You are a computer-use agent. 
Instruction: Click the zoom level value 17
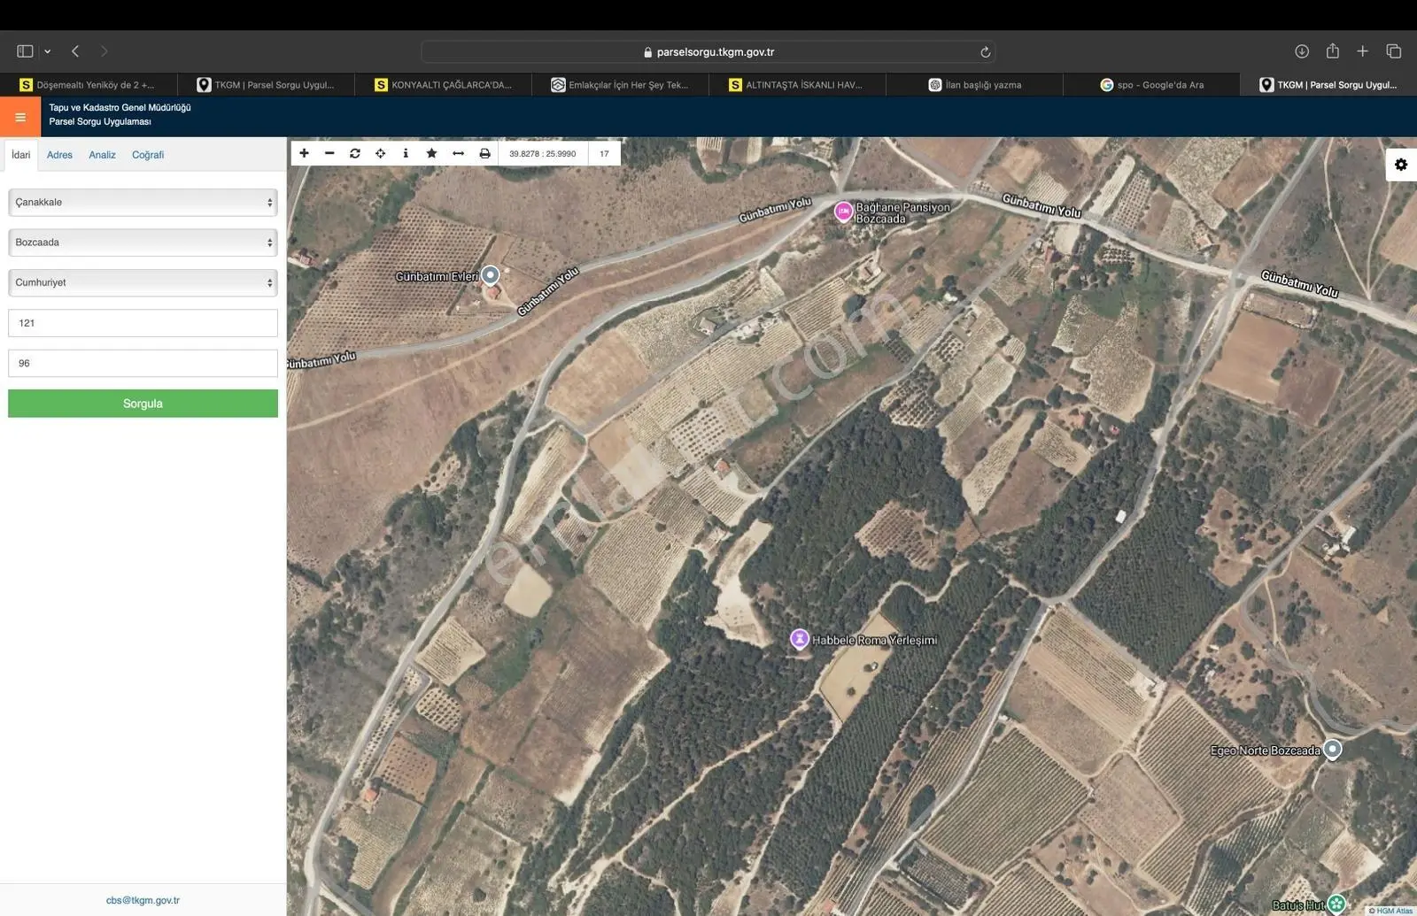pyautogui.click(x=604, y=153)
